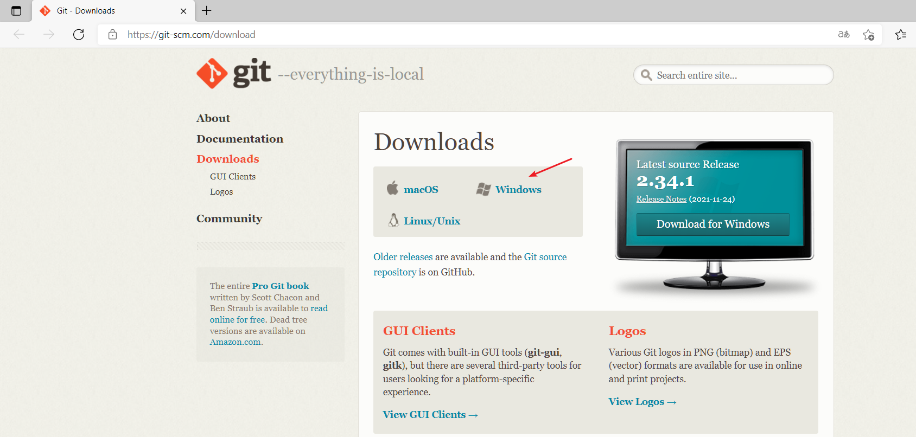The width and height of the screenshot is (916, 437).
Task: Add page to favorites star icon
Action: click(868, 35)
